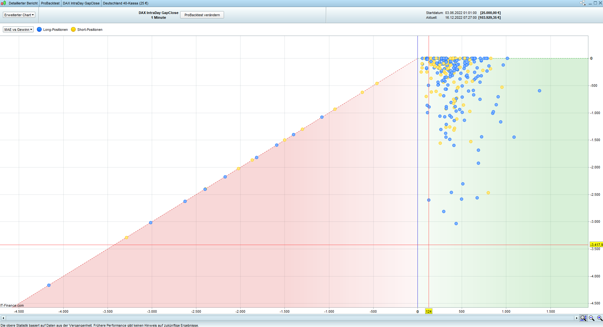The height and width of the screenshot is (327, 603).
Task: Click the yellow 124 x-axis cursor marker
Action: (x=429, y=311)
